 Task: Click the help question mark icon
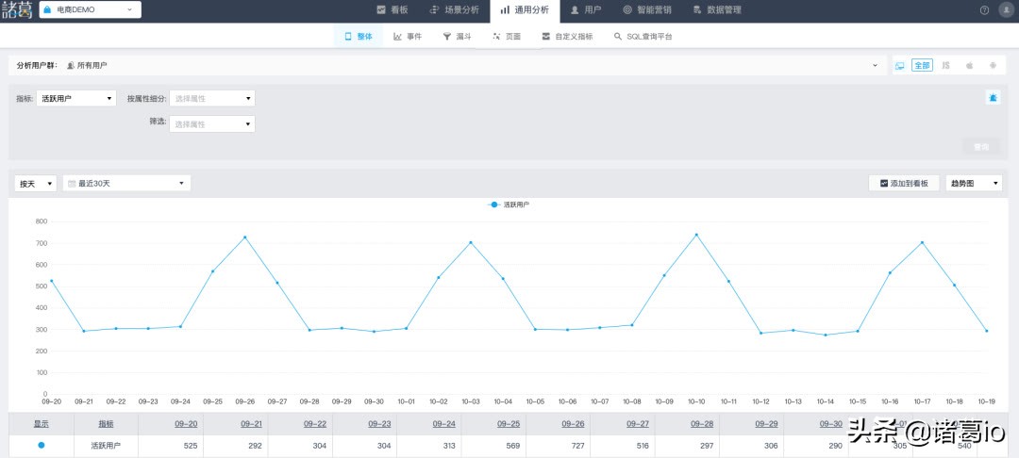click(x=984, y=10)
